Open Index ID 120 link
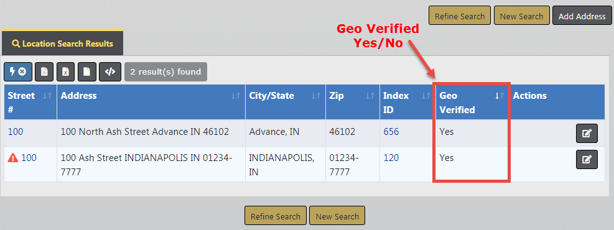 click(x=391, y=158)
